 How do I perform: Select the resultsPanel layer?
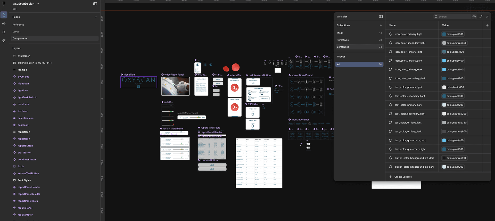pyautogui.click(x=25, y=208)
